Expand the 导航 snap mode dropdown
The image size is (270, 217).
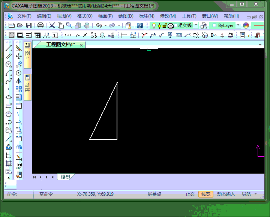click(256, 194)
